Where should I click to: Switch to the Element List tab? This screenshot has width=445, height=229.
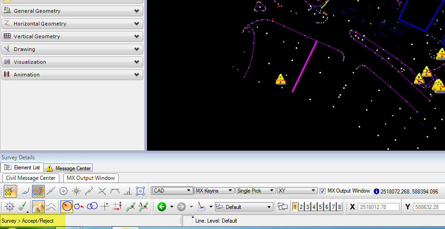pyautogui.click(x=22, y=167)
